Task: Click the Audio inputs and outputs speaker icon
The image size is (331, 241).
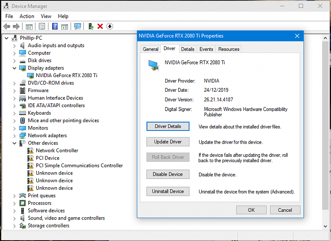Action: tap(23, 45)
